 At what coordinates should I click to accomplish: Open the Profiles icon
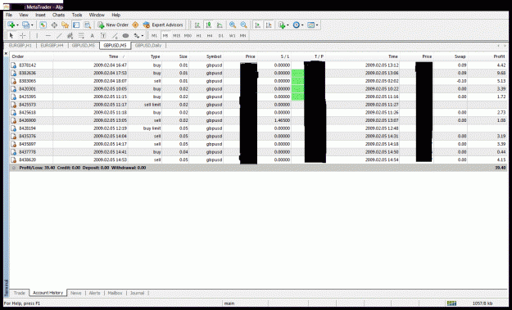pos(25,25)
